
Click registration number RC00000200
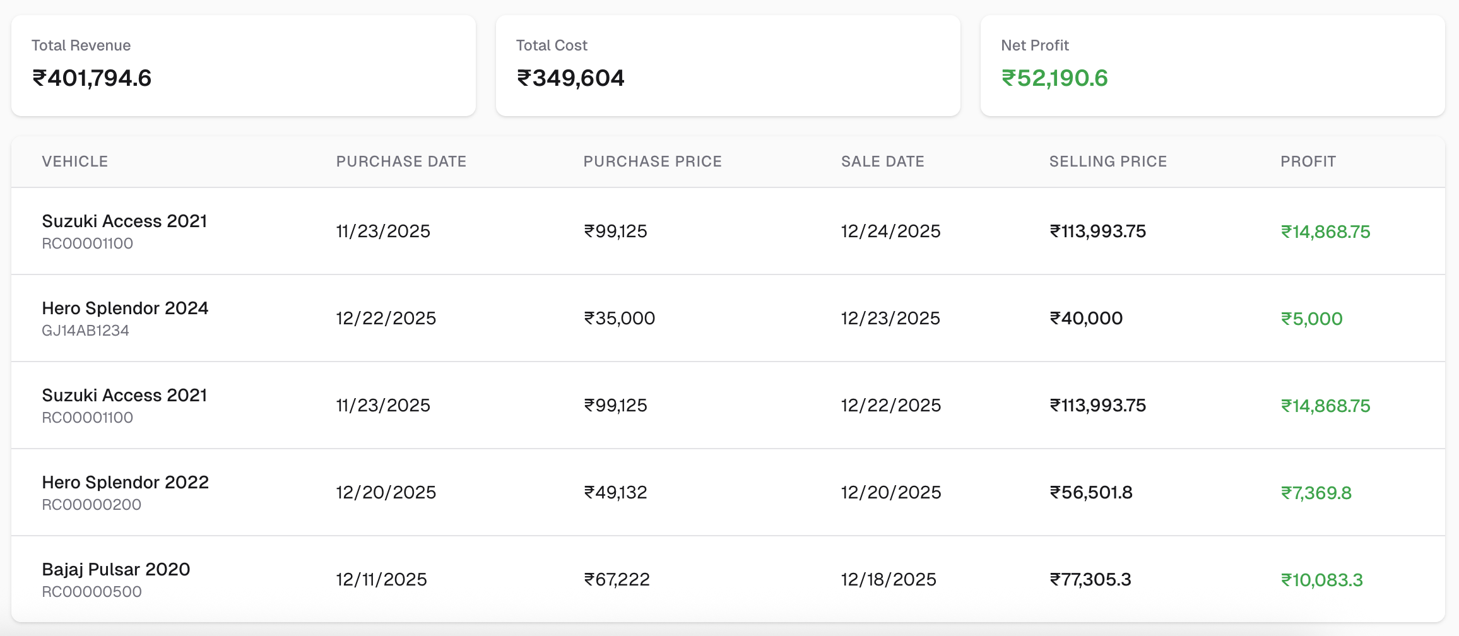click(x=92, y=505)
